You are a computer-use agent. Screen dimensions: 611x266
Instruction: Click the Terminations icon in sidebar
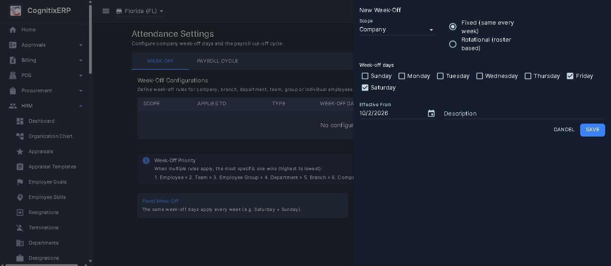(20, 227)
